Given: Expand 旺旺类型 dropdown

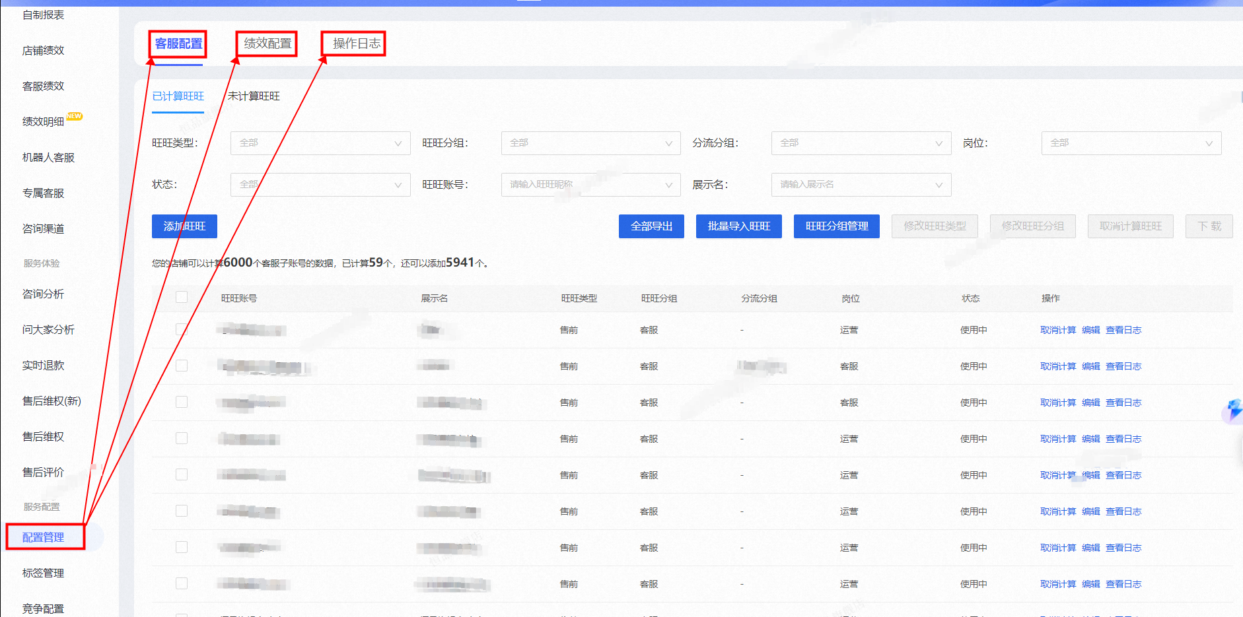Looking at the screenshot, I should point(320,143).
